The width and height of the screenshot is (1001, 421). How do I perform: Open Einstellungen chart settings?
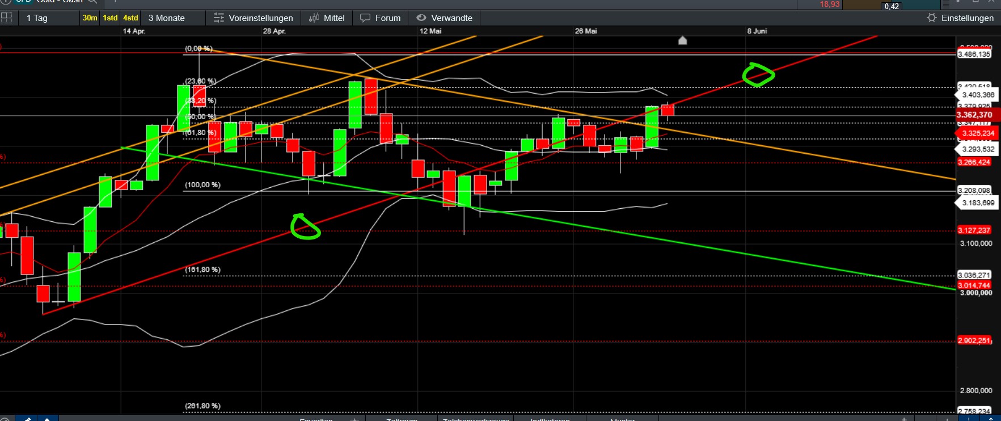(x=960, y=18)
